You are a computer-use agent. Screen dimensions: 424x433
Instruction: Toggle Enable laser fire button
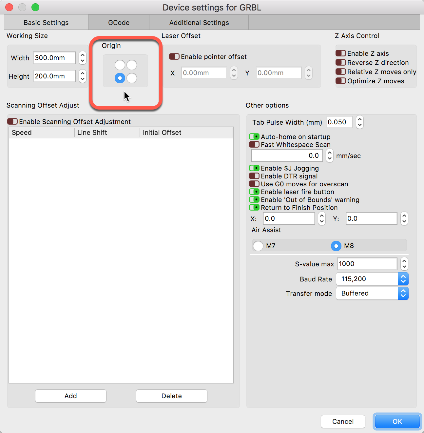(x=254, y=192)
